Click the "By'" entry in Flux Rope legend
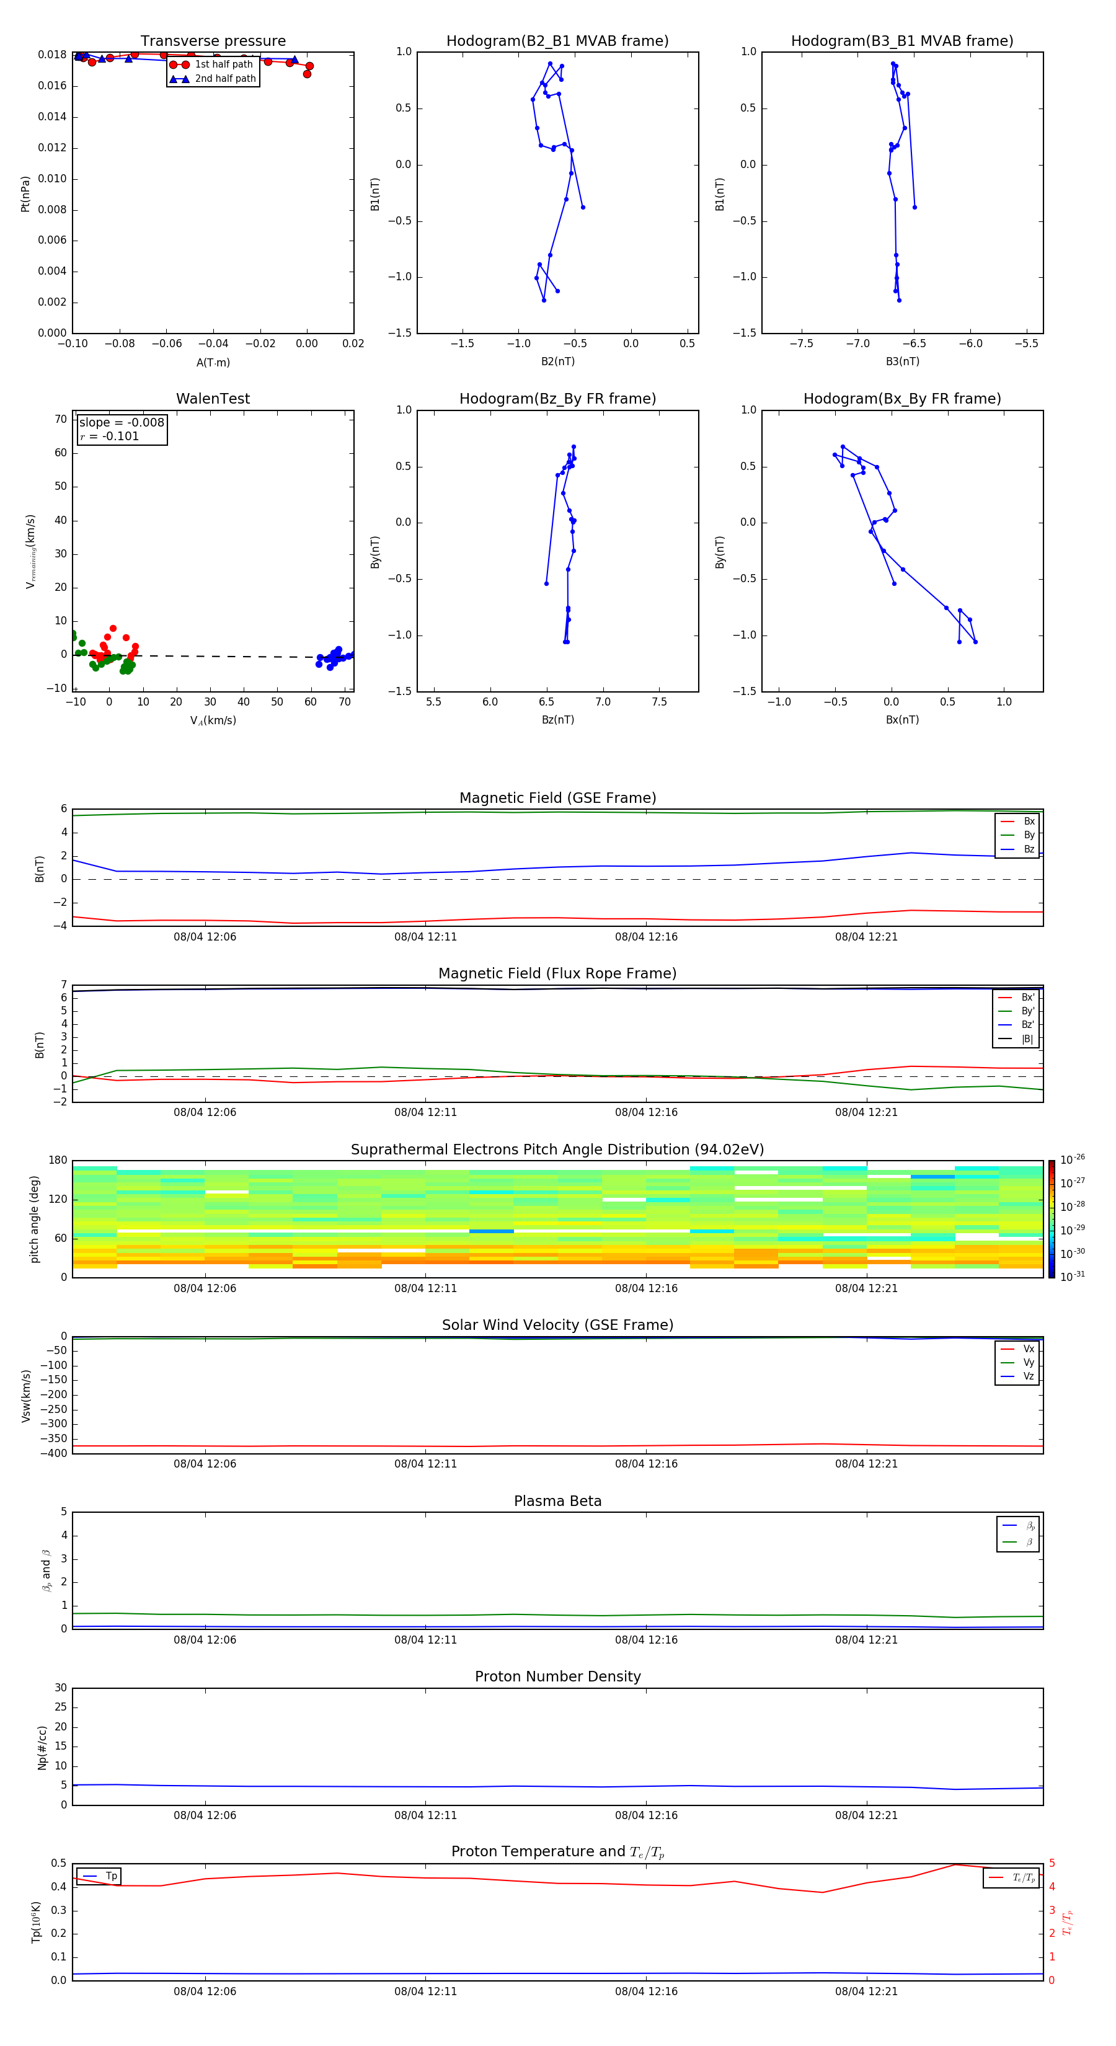Viewport: 1116px width, 2046px height. [1017, 1011]
